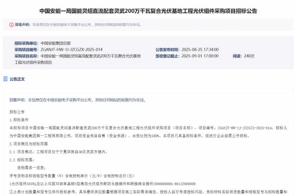Click the 公告发布时间 field label
294x196 pixels.
[167, 50]
